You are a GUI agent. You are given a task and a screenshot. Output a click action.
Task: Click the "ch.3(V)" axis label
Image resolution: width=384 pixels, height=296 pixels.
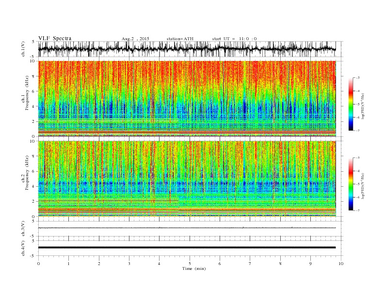23,229
